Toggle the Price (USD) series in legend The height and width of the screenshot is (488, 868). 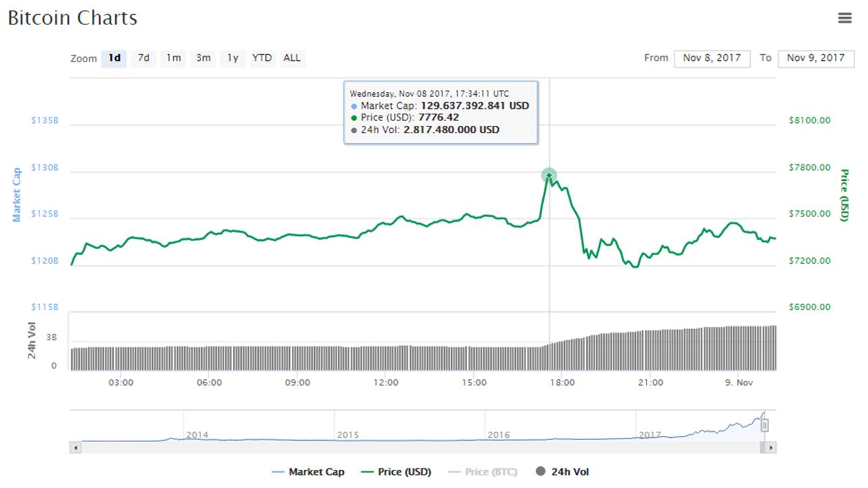(x=397, y=472)
